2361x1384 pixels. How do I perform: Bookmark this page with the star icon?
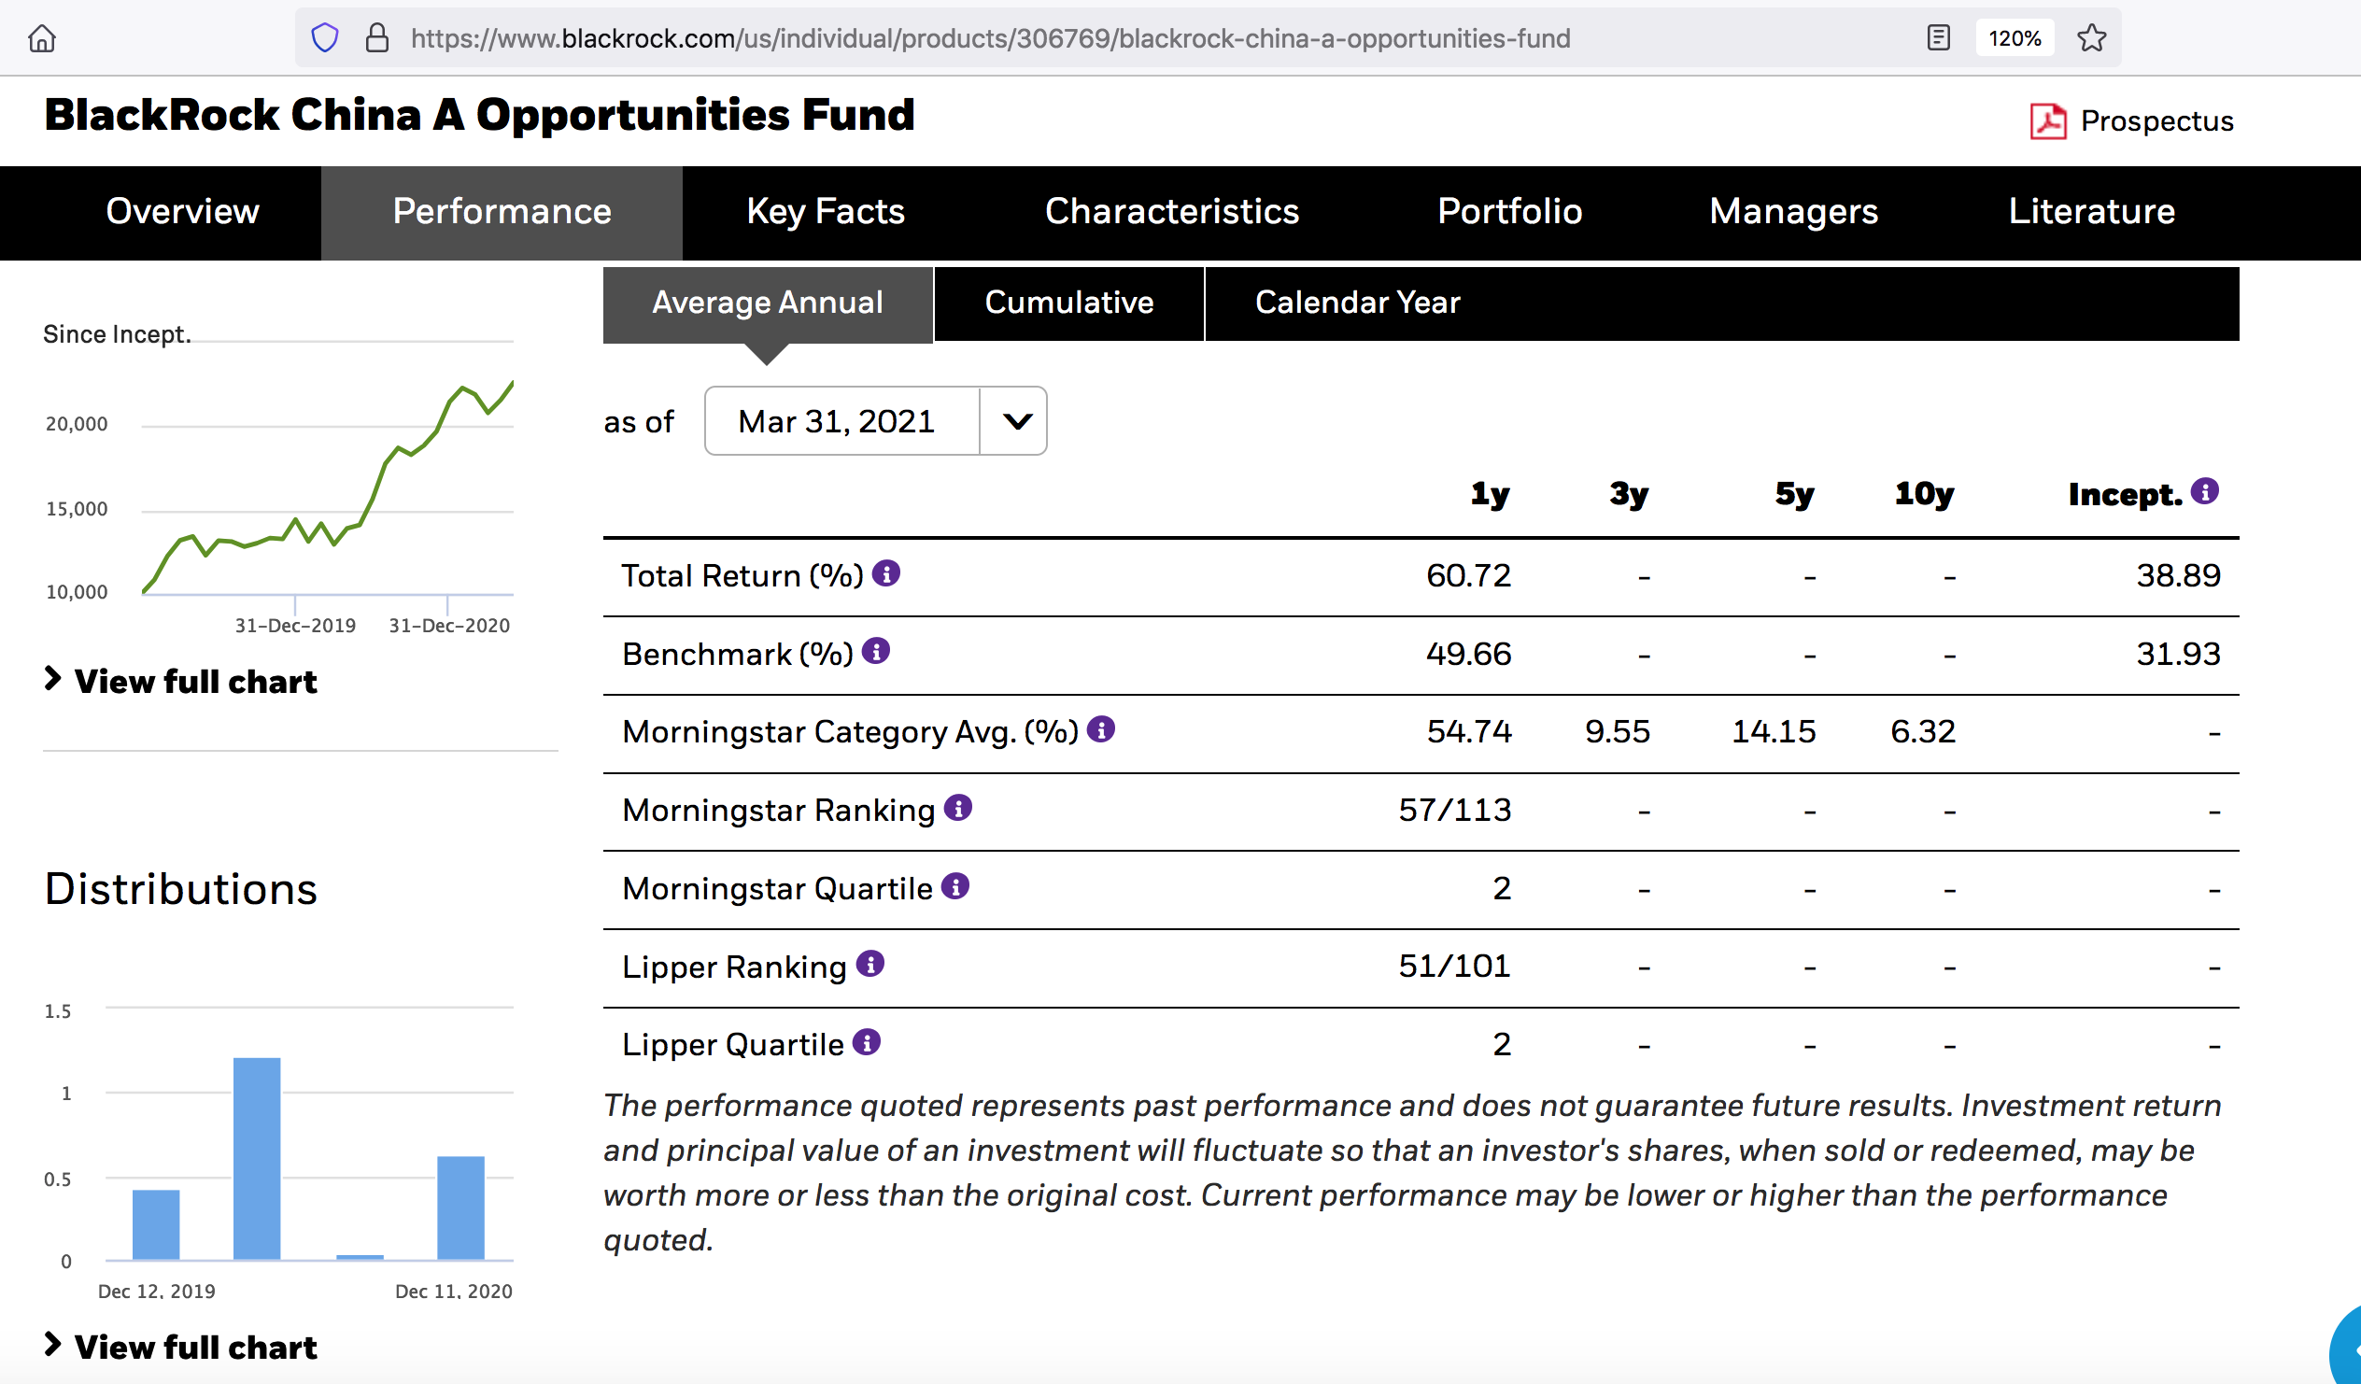coord(2091,38)
